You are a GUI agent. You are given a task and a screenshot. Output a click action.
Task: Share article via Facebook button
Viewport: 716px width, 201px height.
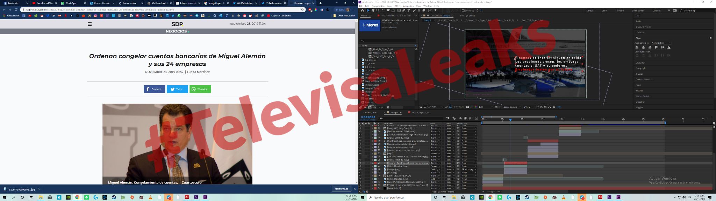click(154, 89)
